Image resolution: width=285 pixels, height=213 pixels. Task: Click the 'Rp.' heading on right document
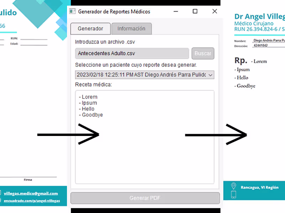tap(241, 60)
